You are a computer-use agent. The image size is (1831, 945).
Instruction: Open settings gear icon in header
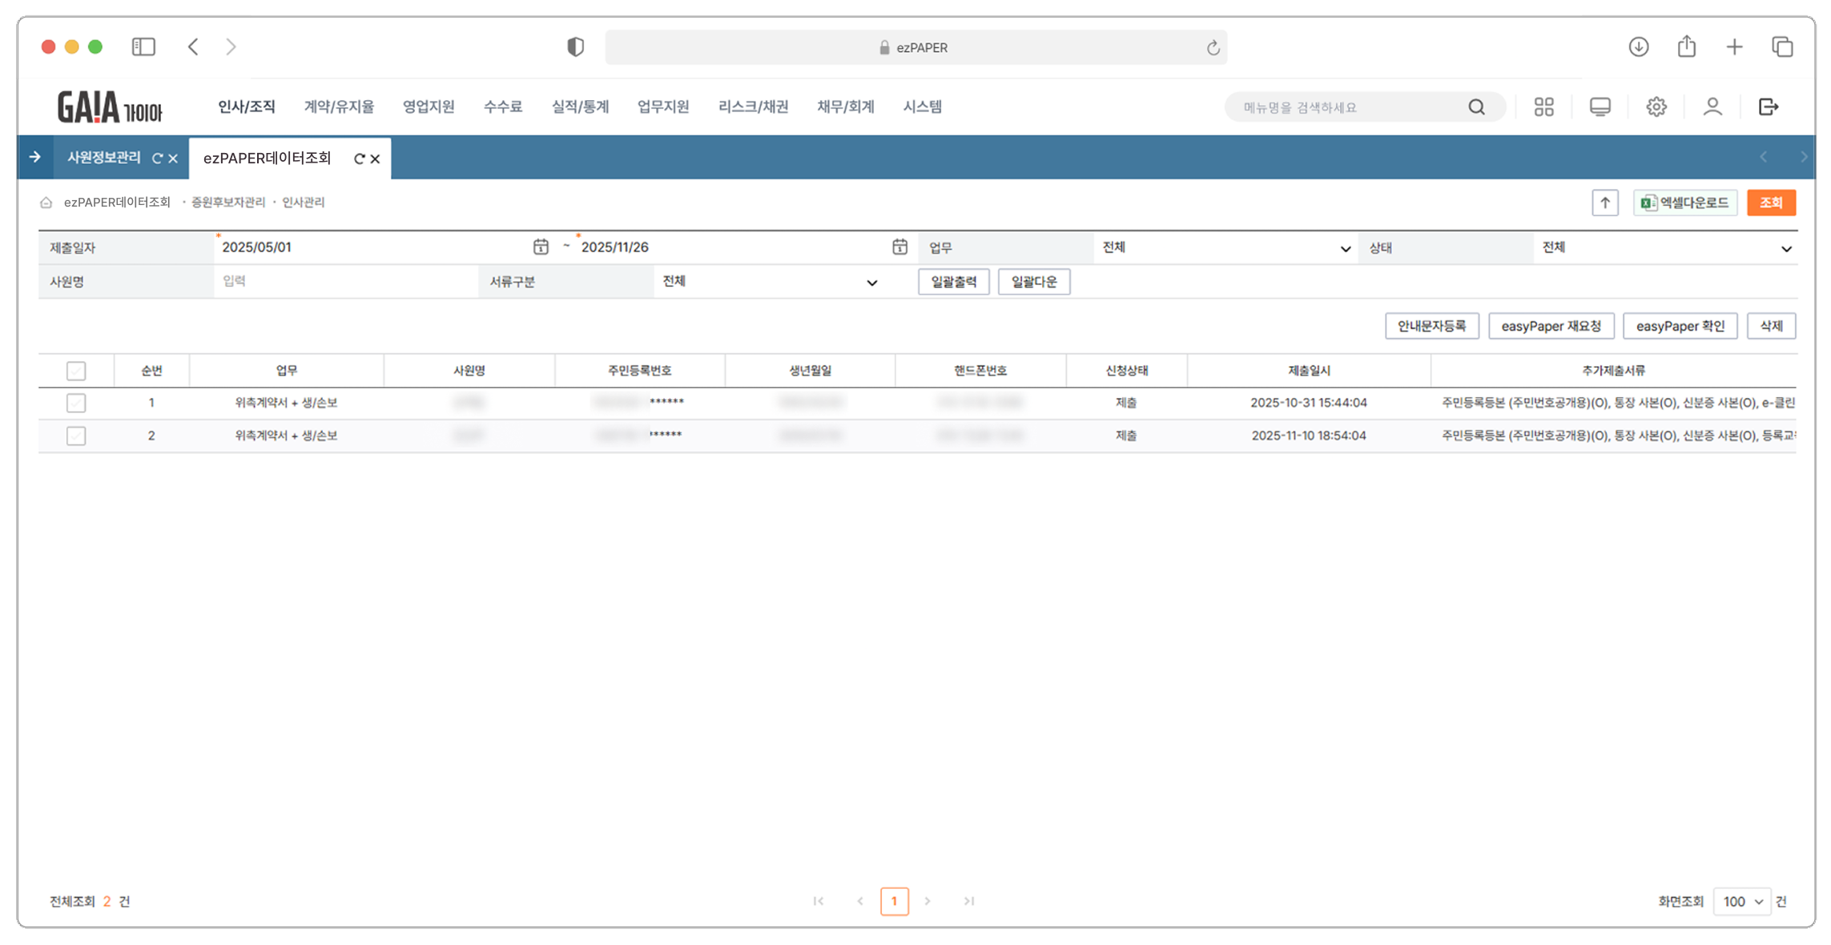click(1656, 107)
